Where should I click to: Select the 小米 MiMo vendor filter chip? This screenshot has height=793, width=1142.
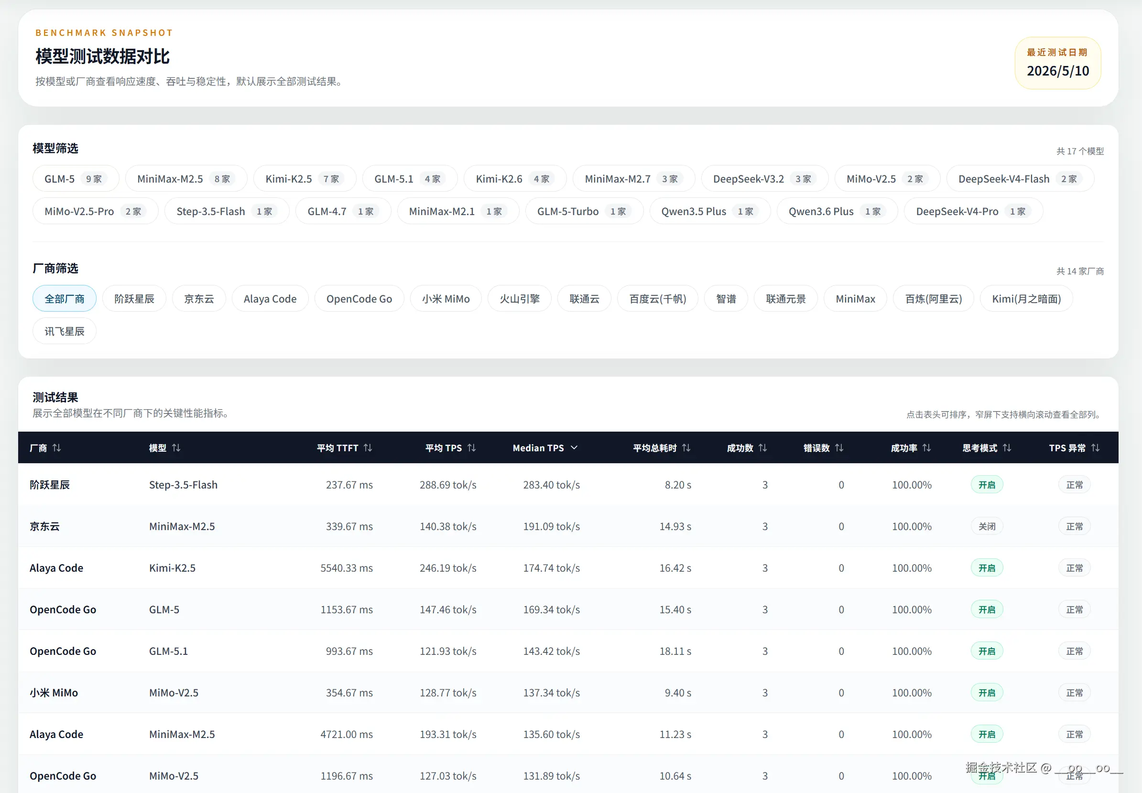coord(446,299)
